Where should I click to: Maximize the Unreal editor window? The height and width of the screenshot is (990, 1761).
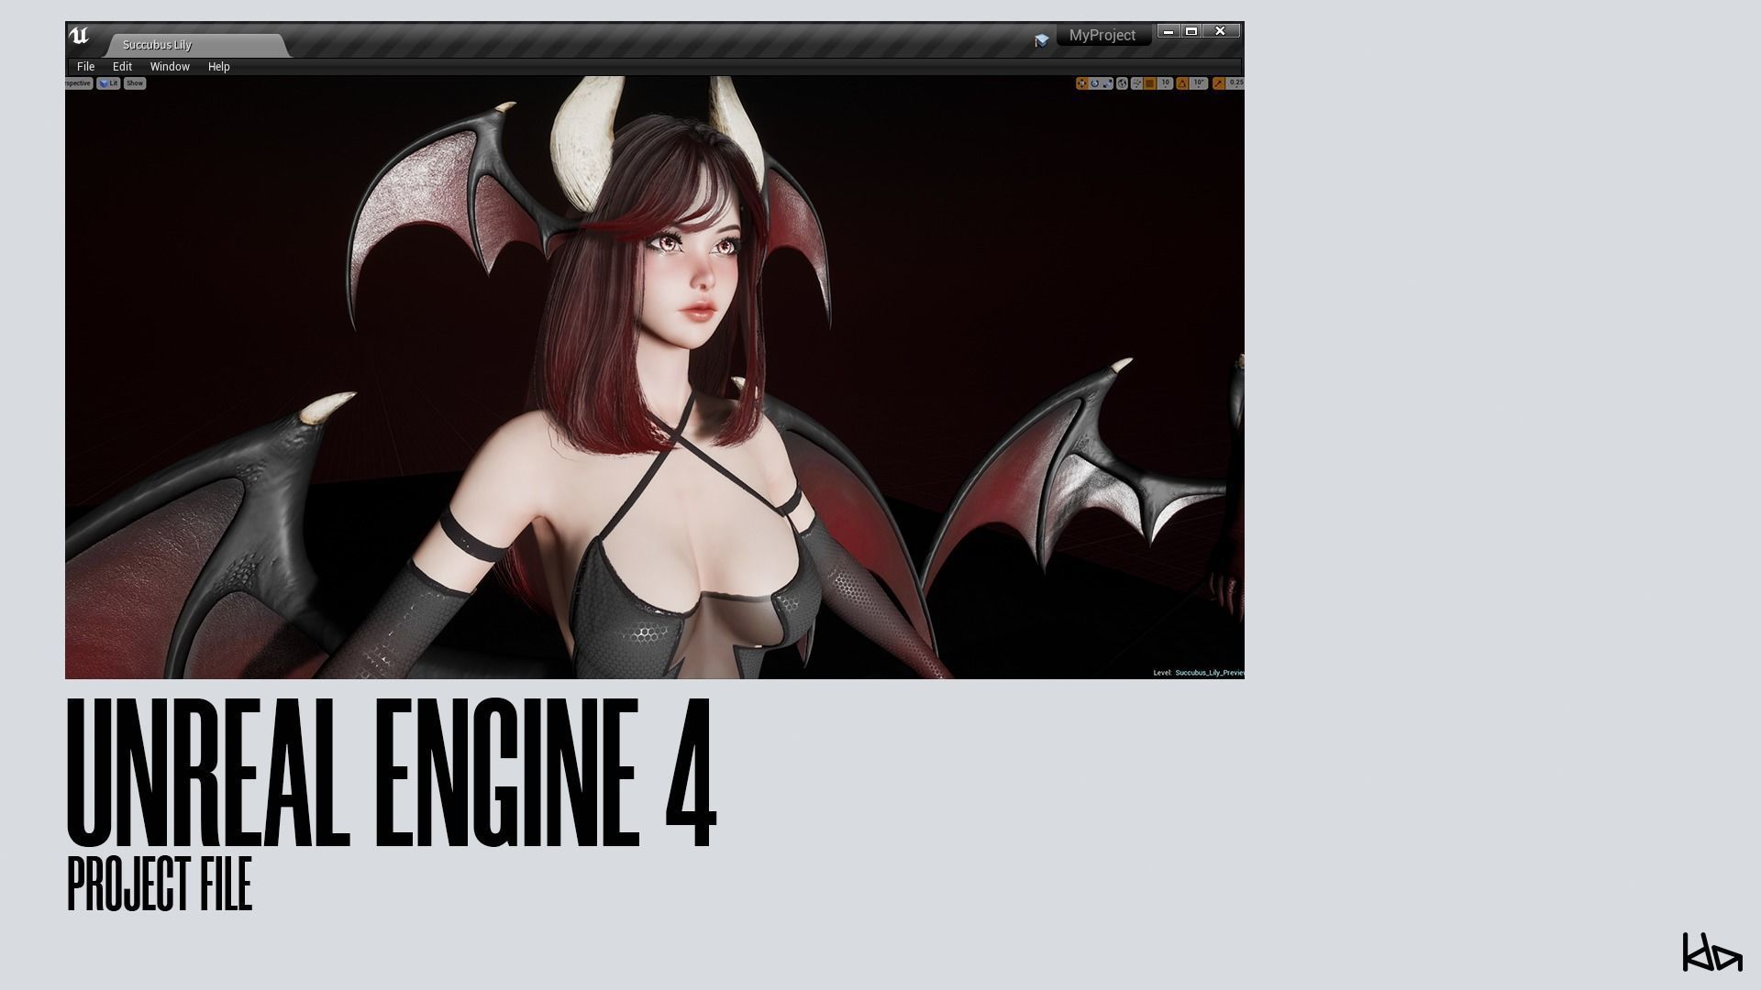click(x=1191, y=31)
